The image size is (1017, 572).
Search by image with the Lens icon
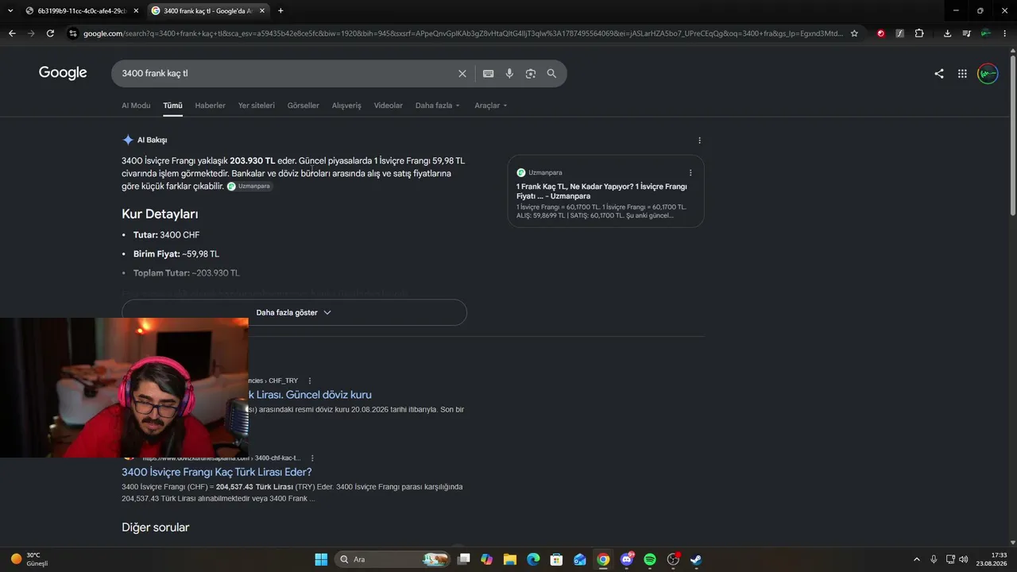[531, 73]
